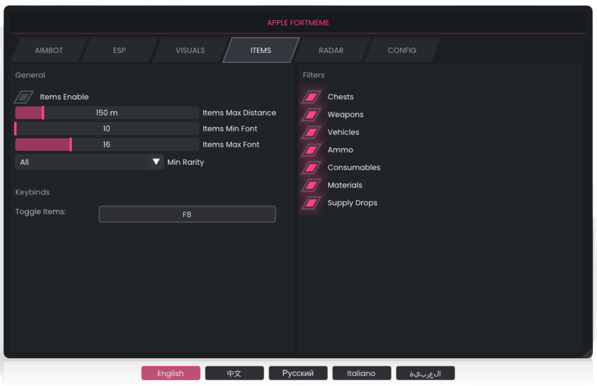Toggle the Ammo filter checkbox
This screenshot has height=386, width=597.
coord(311,150)
